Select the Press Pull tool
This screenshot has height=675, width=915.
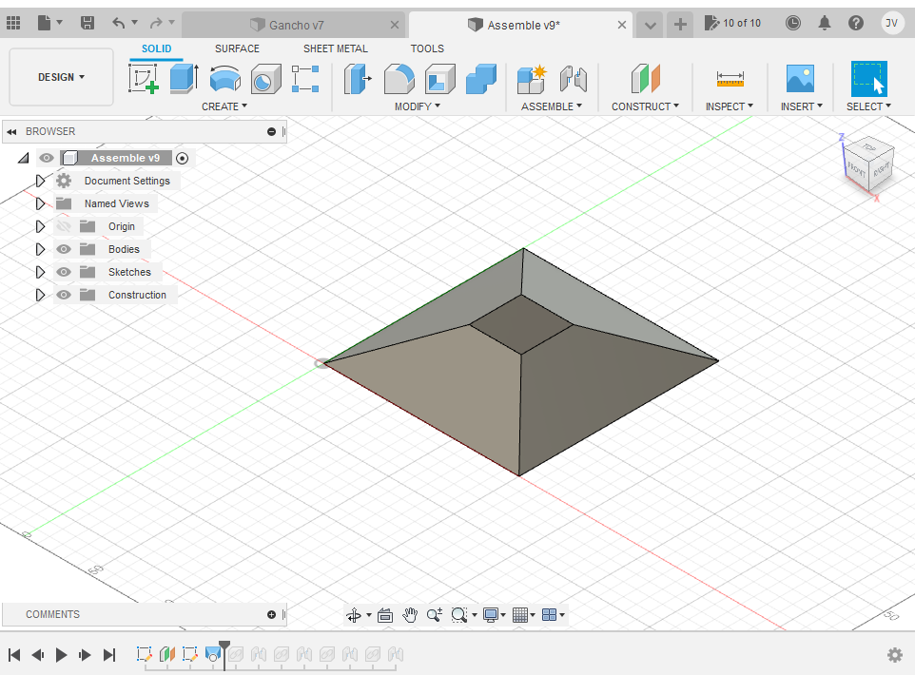pyautogui.click(x=358, y=79)
